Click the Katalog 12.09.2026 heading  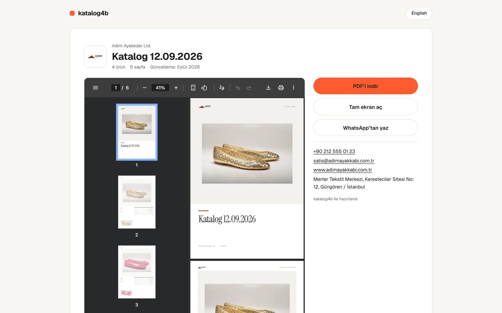click(157, 56)
